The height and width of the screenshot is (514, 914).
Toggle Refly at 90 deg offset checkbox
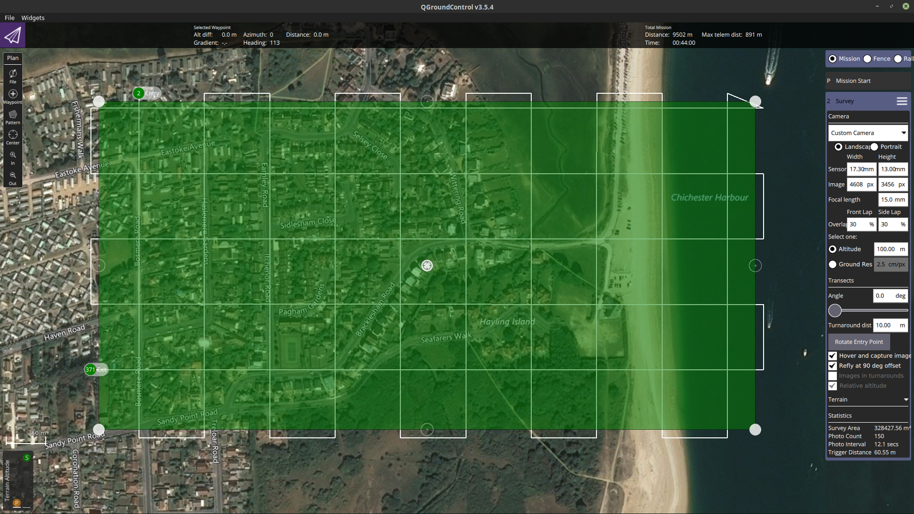833,366
